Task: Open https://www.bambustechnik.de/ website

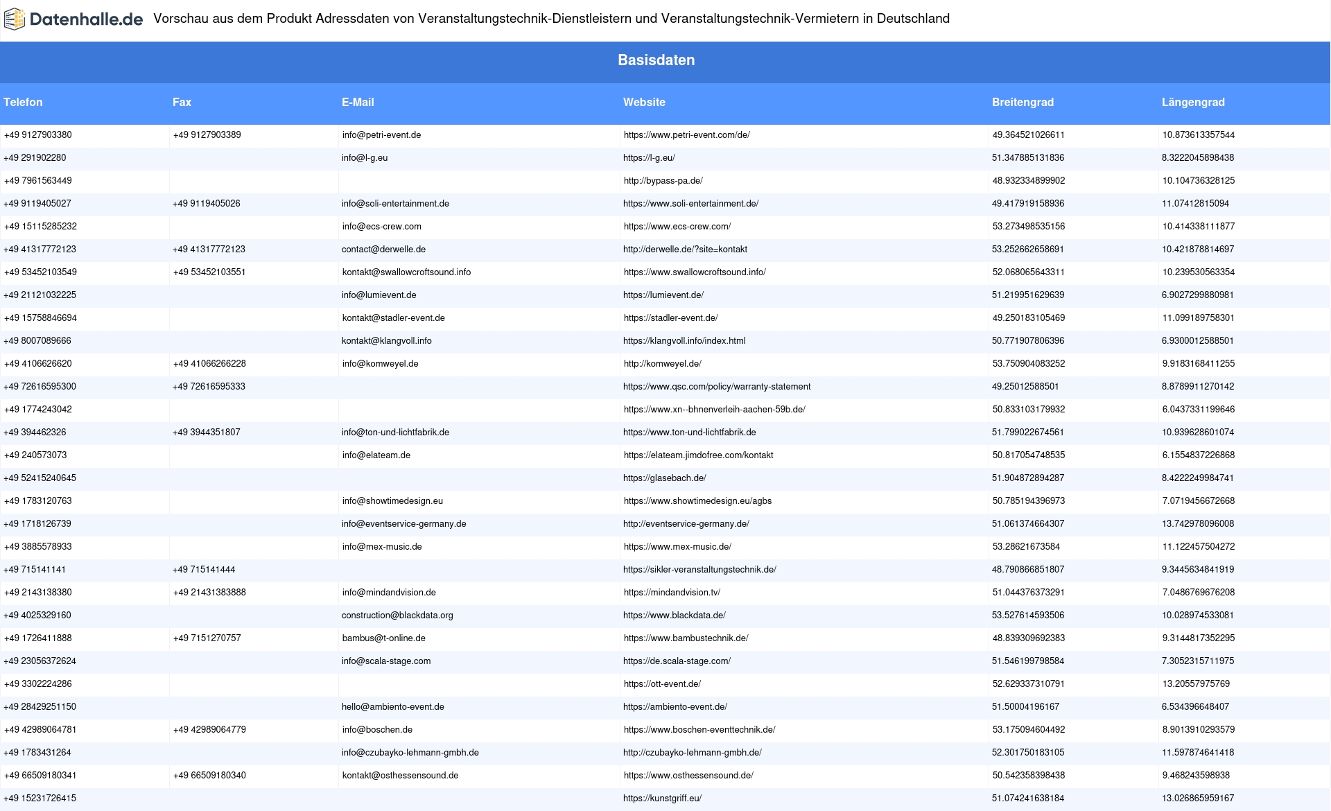Action: [x=686, y=638]
